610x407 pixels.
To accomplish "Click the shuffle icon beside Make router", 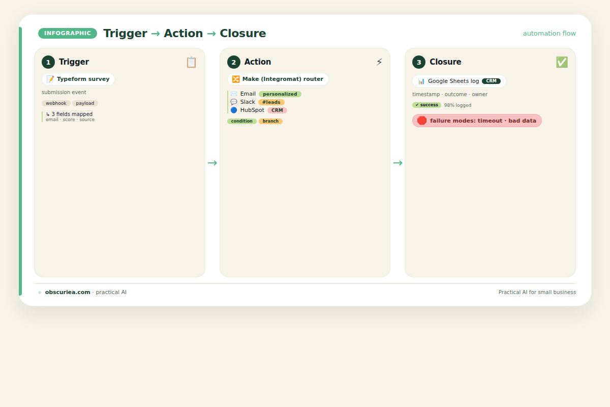I will point(236,79).
